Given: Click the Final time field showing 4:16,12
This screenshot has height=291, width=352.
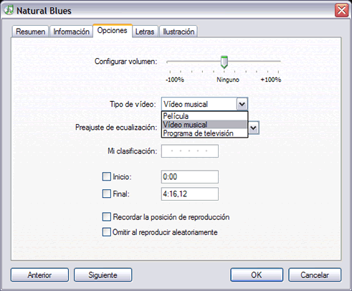Looking at the screenshot, I should [190, 194].
